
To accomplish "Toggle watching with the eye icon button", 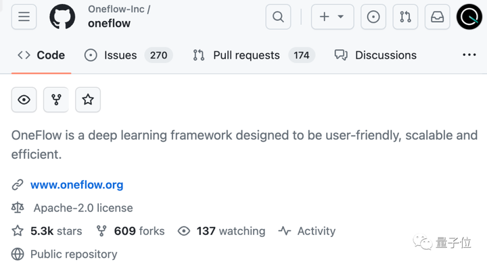I will pyautogui.click(x=24, y=100).
